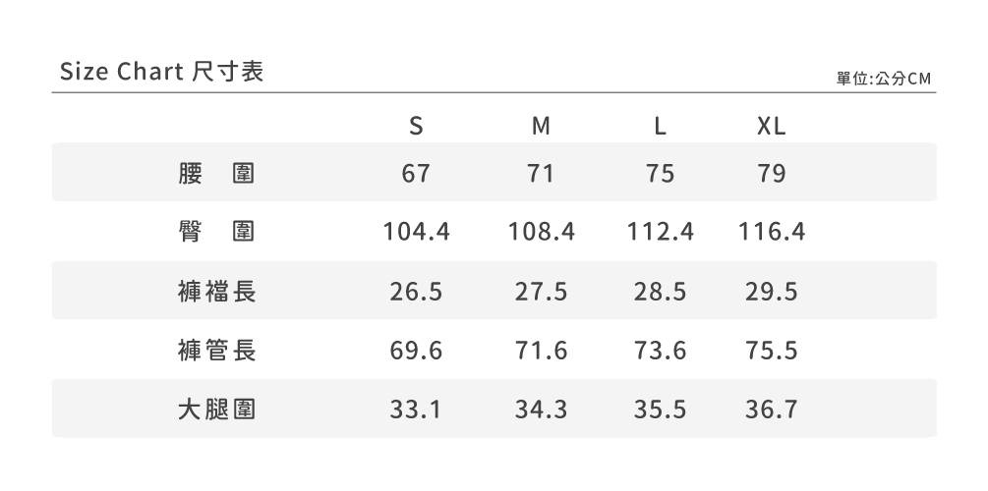
Task: Click the 褲襠長 row label
Action: coord(217,292)
